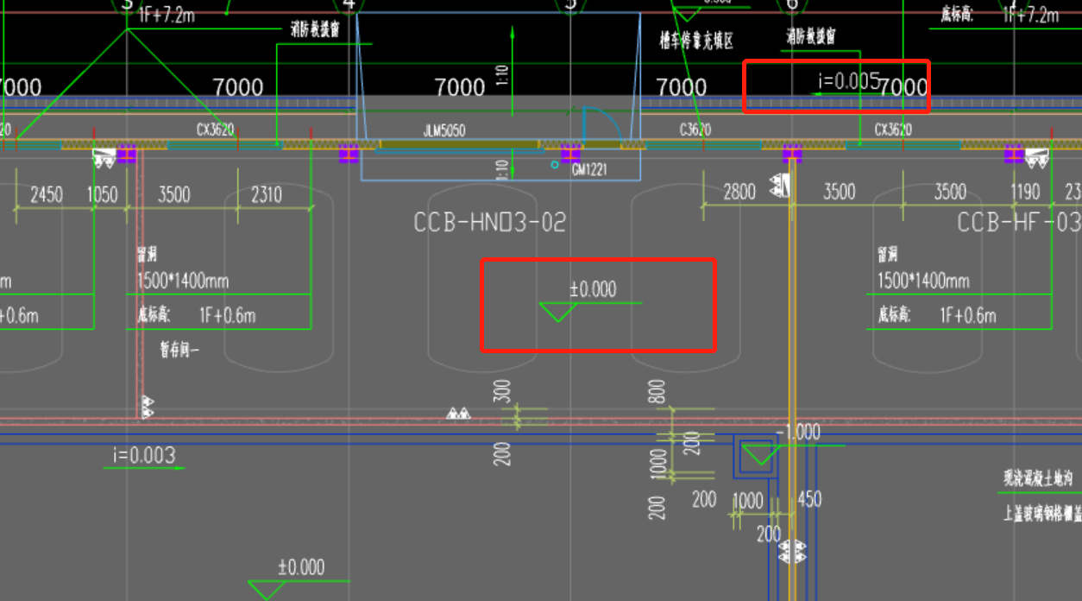Viewport: 1082px width, 601px height.
Task: Click the small circle left of GM1221
Action: 555,164
